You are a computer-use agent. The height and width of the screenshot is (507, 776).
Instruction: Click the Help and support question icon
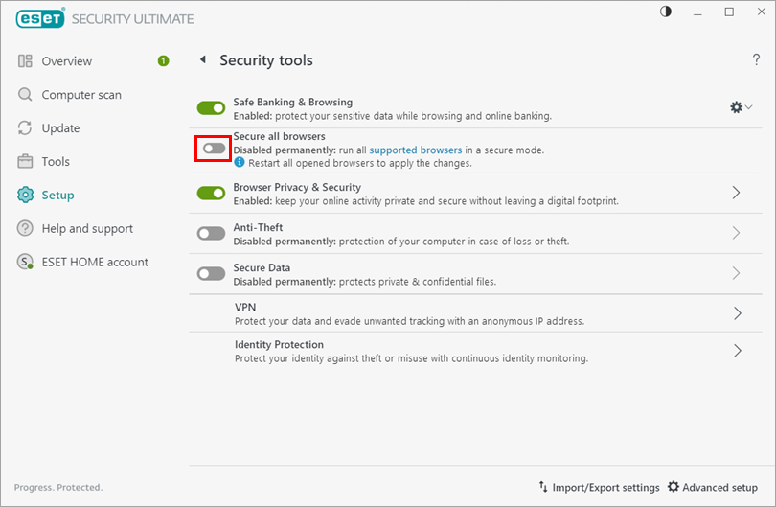coord(25,229)
